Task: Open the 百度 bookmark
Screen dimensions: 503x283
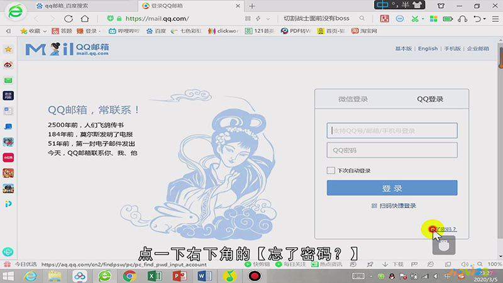Action: [156, 31]
